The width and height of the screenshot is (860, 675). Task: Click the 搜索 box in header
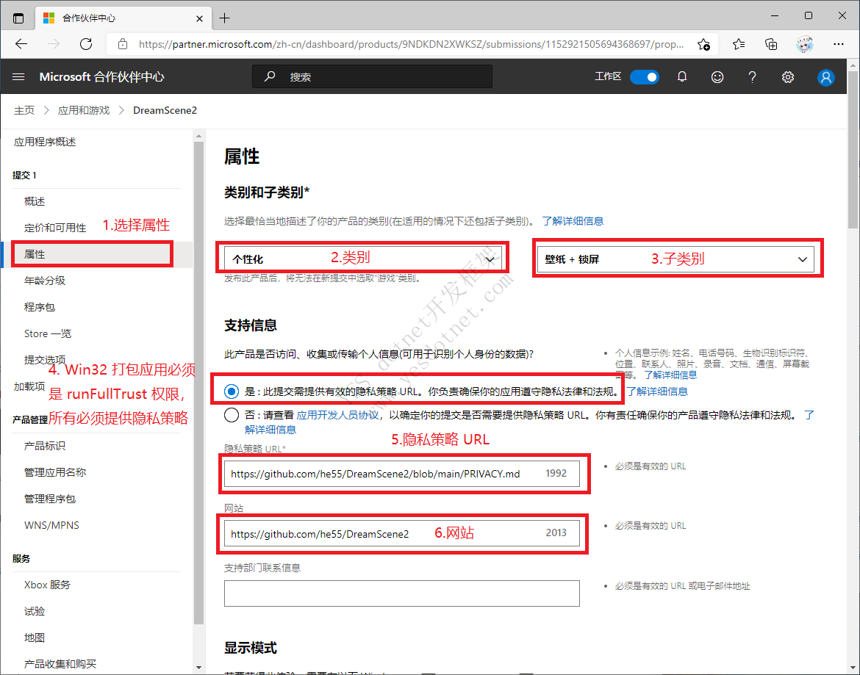click(373, 76)
